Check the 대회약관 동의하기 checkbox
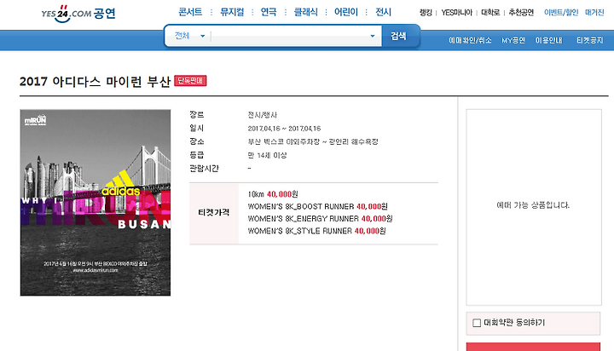Image resolution: width=614 pixels, height=351 pixels. [477, 323]
